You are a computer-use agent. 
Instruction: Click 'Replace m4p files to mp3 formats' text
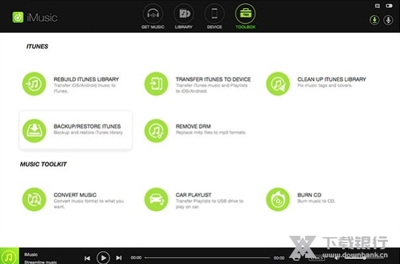(211, 132)
